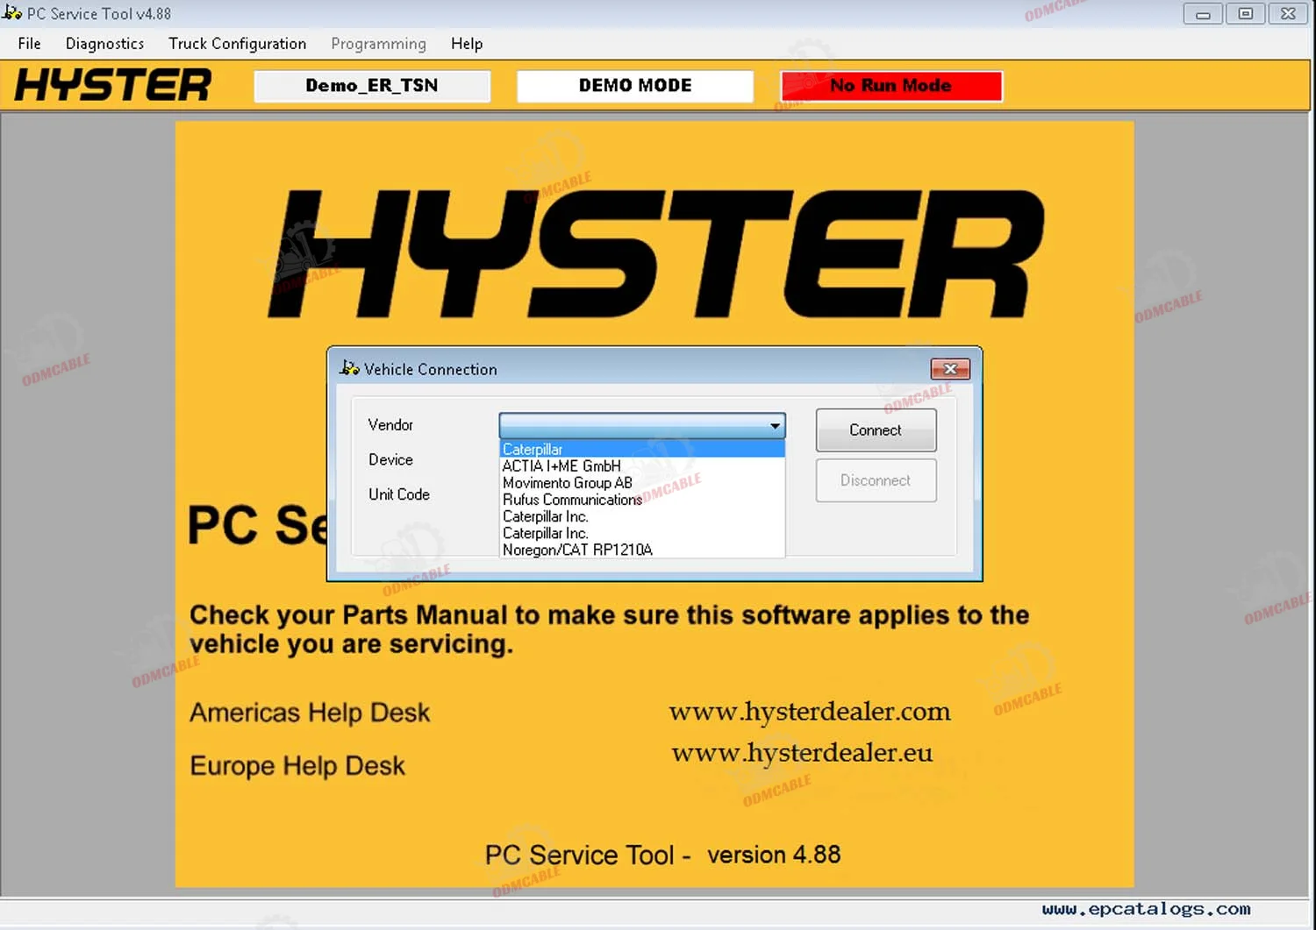This screenshot has height=930, width=1316.
Task: Collapse the Vendor dropdown using its arrow
Action: 775,426
